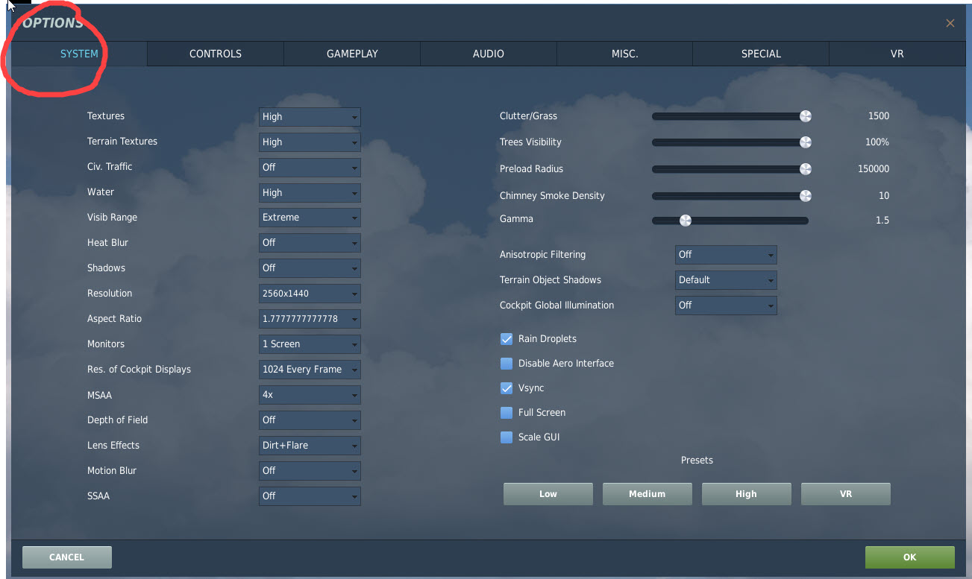Enable Disable Aero Interface checkbox
This screenshot has height=579, width=972.
[507, 364]
